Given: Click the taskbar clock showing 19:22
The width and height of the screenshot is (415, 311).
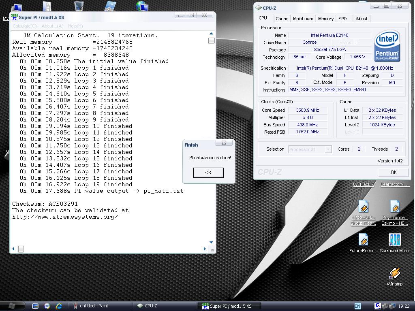Looking at the screenshot, I should point(404,306).
